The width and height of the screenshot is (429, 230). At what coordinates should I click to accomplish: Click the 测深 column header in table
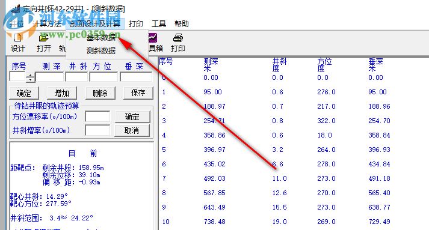(211, 65)
